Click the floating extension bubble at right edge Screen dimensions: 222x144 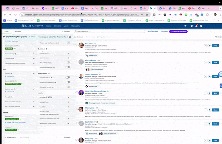pos(221,74)
